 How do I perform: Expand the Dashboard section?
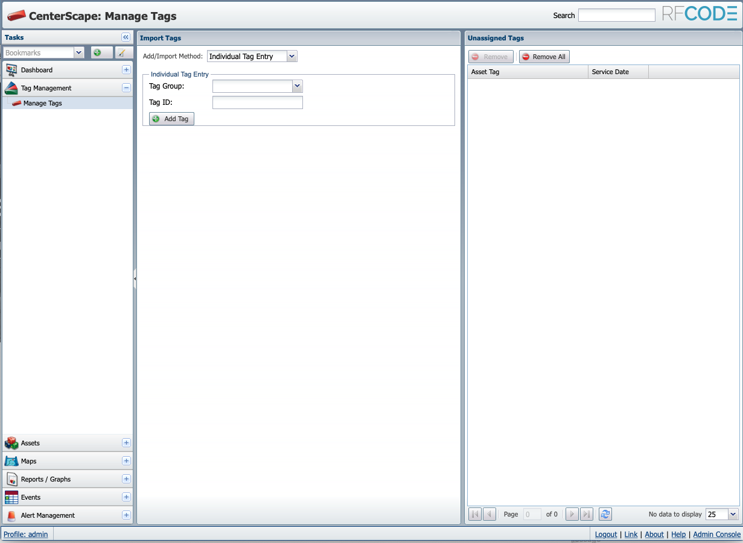[126, 70]
